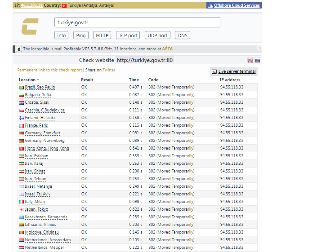The height and width of the screenshot is (252, 317).
Task: Open the 46.1.181.21 IP link
Action: tap(32, 5)
